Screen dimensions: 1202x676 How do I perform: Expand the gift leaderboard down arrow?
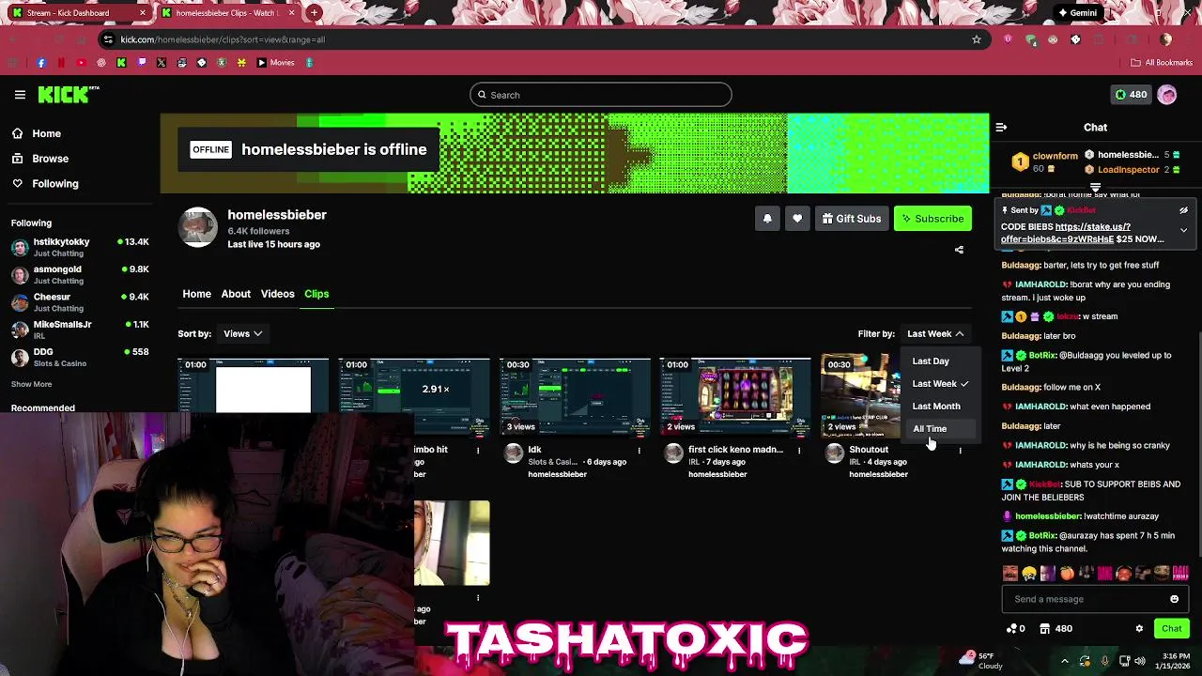tap(1095, 188)
